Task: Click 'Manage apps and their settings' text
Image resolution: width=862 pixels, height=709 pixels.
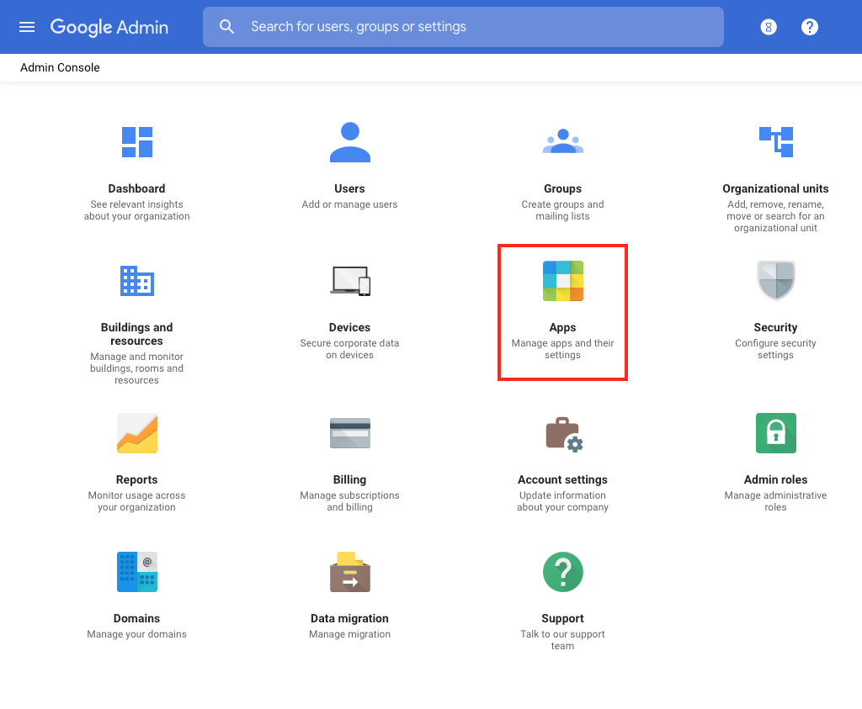Action: click(563, 349)
